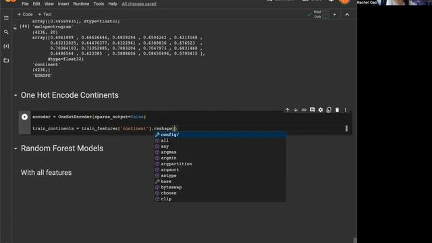Mirror cell in tab icon
Screen dimensions: 432x243
point(329,110)
